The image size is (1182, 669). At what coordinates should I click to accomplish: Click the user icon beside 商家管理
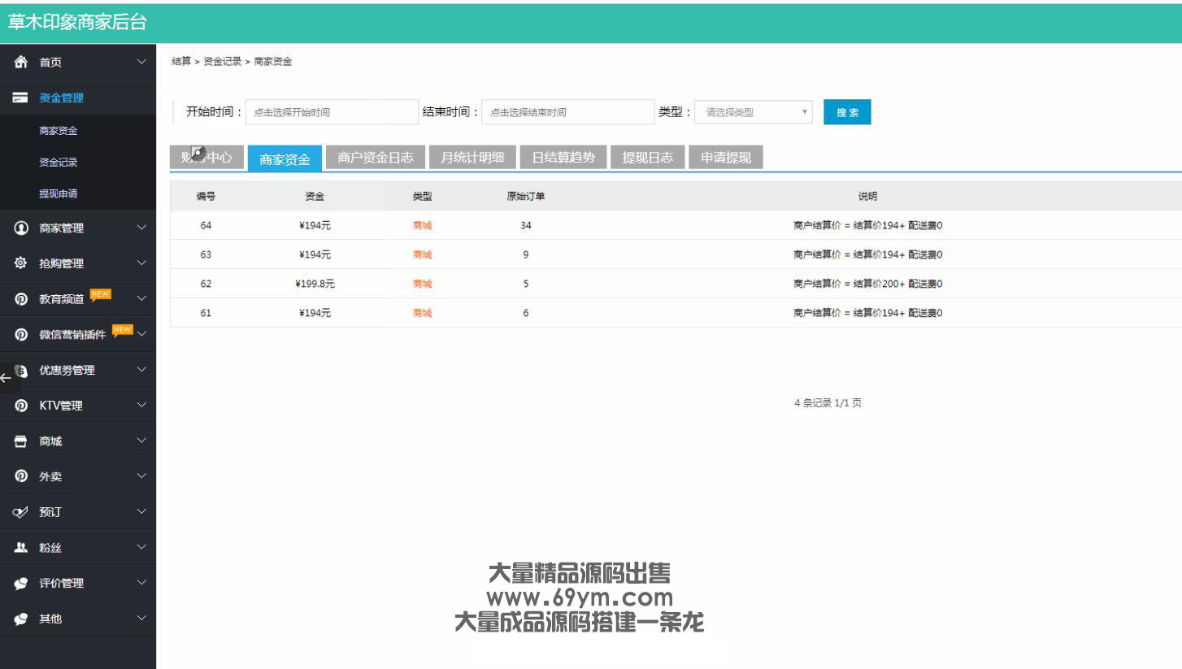coord(21,228)
